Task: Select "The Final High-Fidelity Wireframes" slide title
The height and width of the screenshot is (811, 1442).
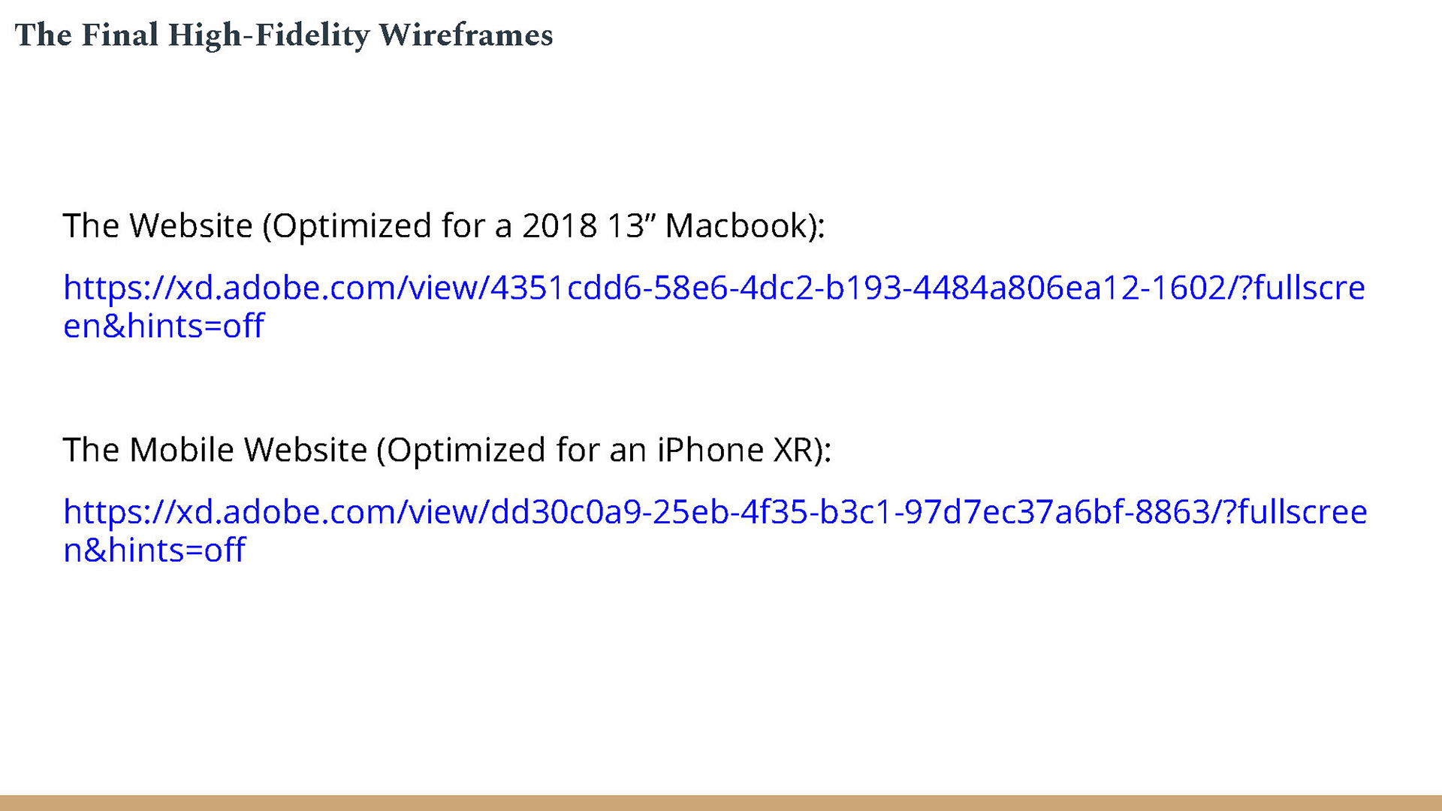Action: [x=284, y=35]
